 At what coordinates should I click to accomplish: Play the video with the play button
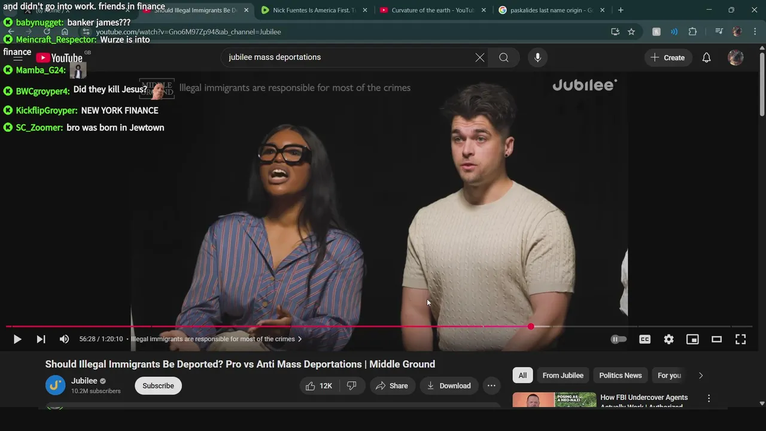click(x=17, y=339)
